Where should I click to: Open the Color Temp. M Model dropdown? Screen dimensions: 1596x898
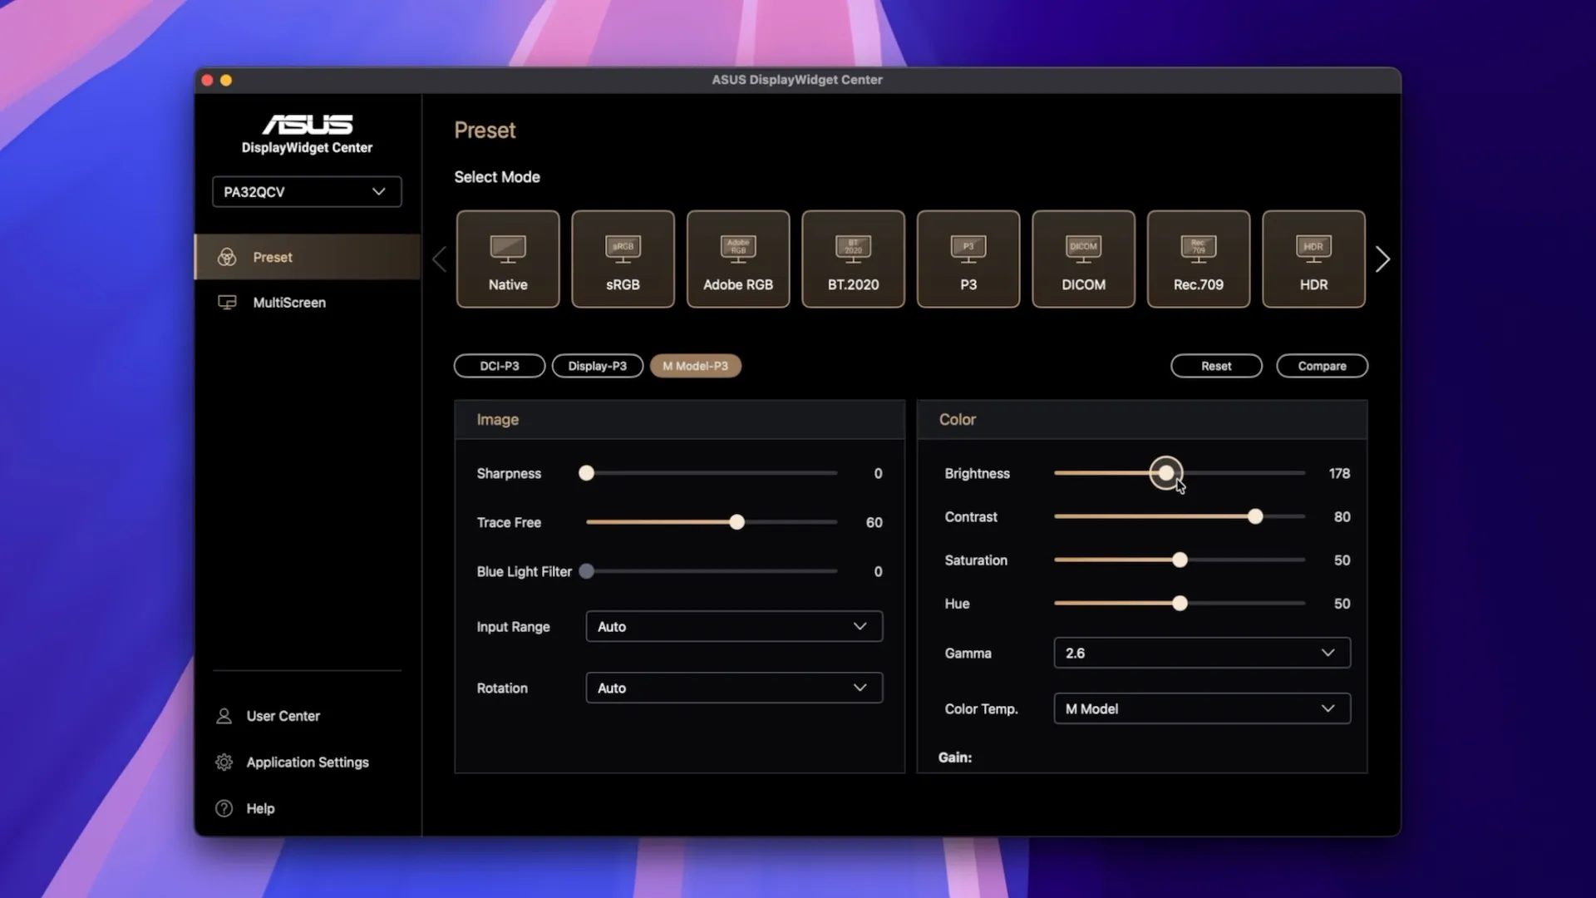coord(1201,709)
